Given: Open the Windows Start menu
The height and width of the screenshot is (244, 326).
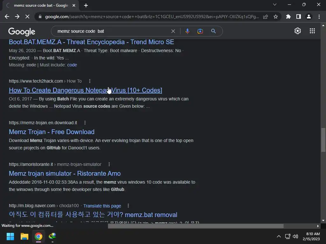Looking at the screenshot, I should coord(10,236).
